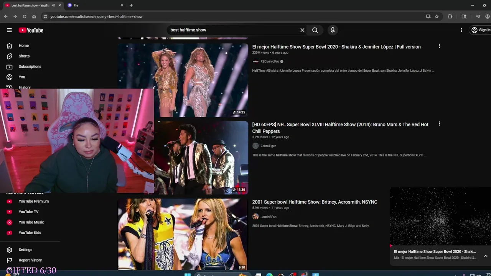The image size is (491, 276).
Task: Click Home icon in sidebar
Action: pos(9,46)
